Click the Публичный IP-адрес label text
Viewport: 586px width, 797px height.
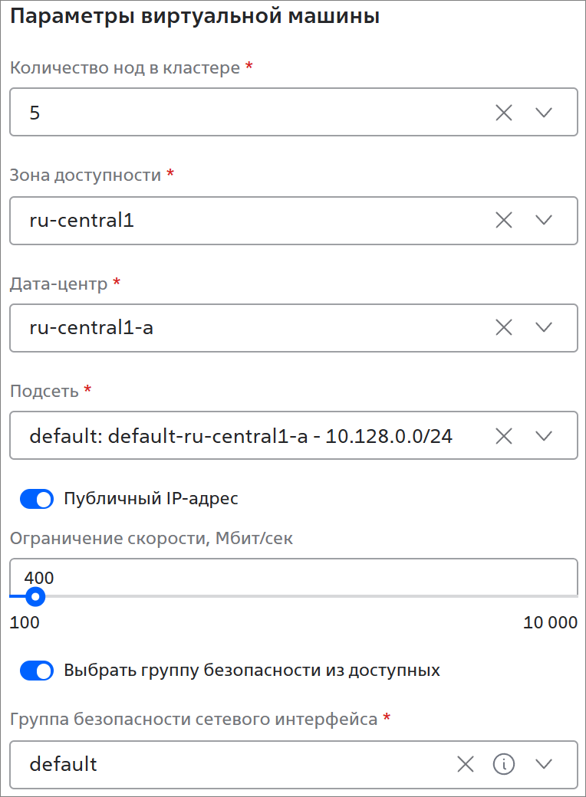[x=151, y=499]
